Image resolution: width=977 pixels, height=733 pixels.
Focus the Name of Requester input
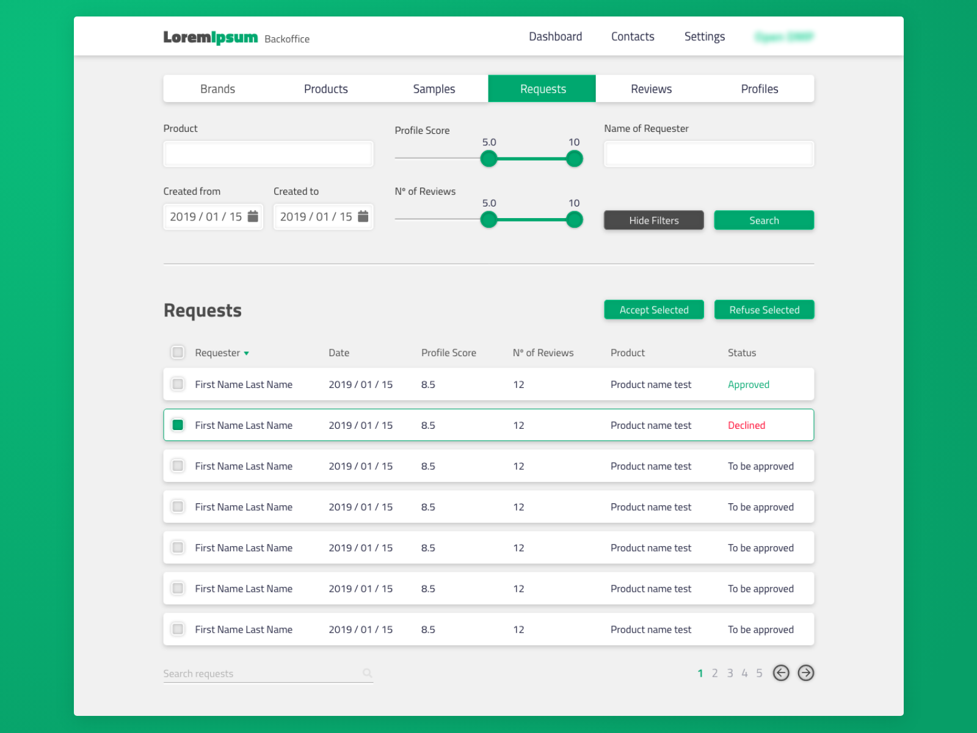click(x=709, y=154)
